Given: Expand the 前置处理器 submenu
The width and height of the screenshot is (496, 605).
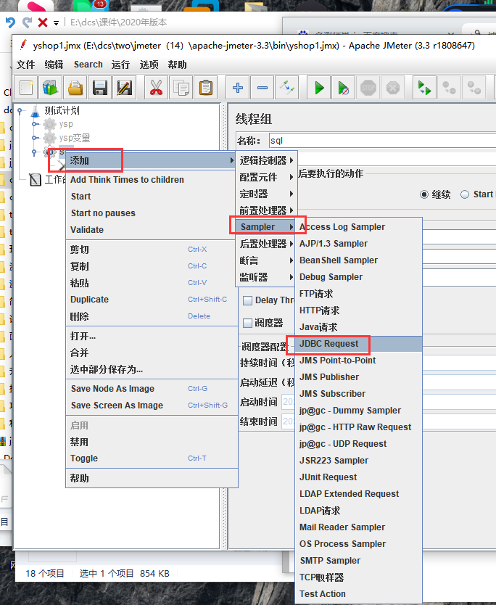Looking at the screenshot, I should (x=266, y=210).
